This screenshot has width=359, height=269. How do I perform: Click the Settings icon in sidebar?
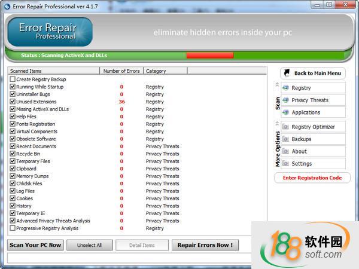[285, 164]
